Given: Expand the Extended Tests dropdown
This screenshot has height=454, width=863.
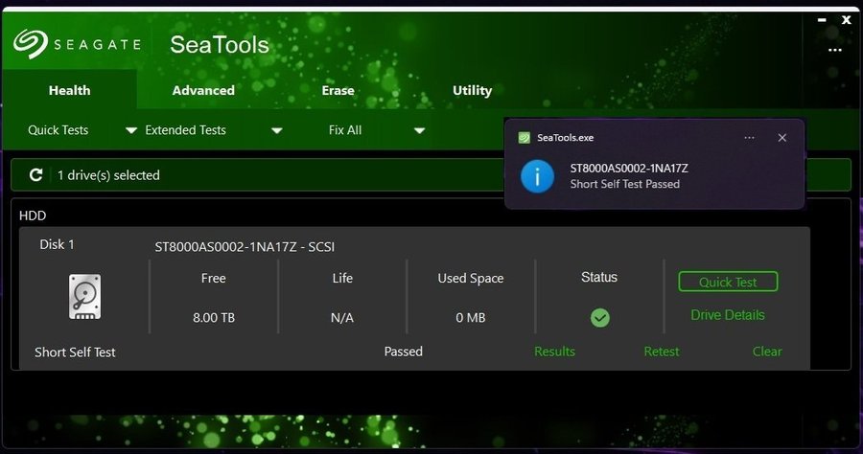Looking at the screenshot, I should (276, 130).
